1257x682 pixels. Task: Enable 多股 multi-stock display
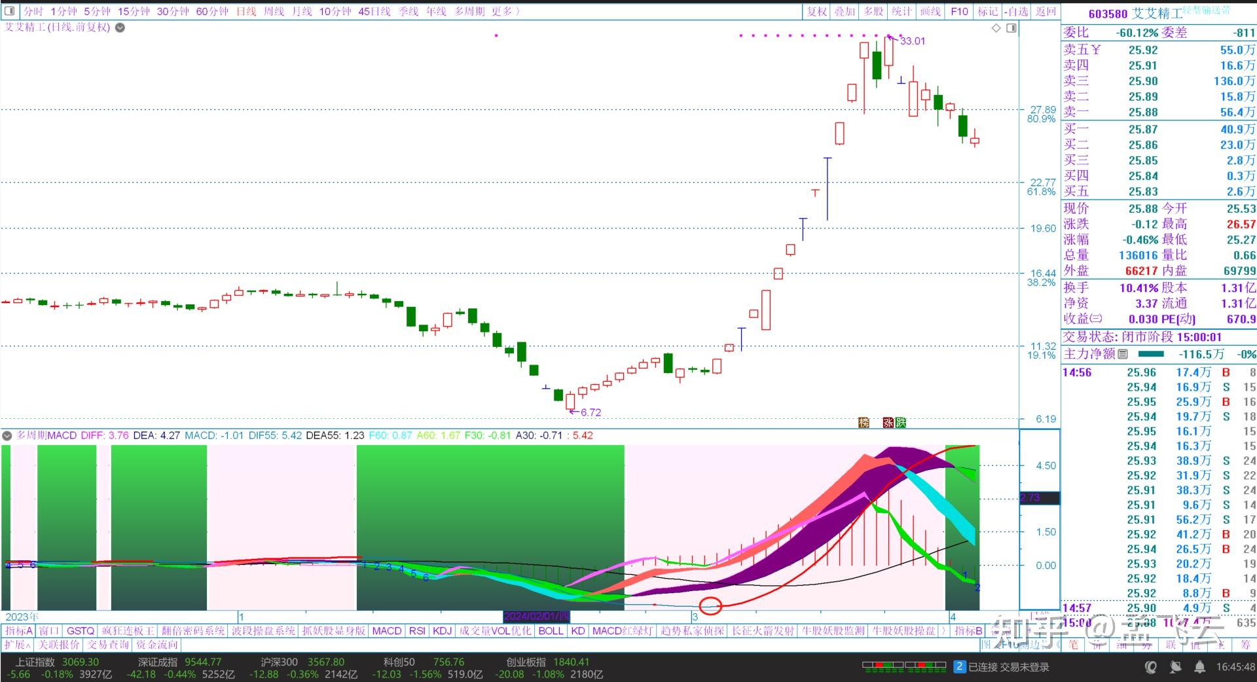tap(873, 11)
